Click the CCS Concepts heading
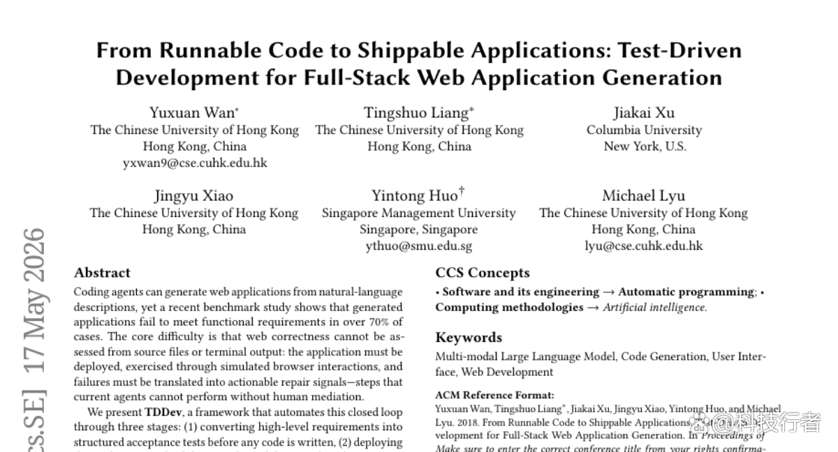The height and width of the screenshot is (452, 838). click(x=483, y=273)
